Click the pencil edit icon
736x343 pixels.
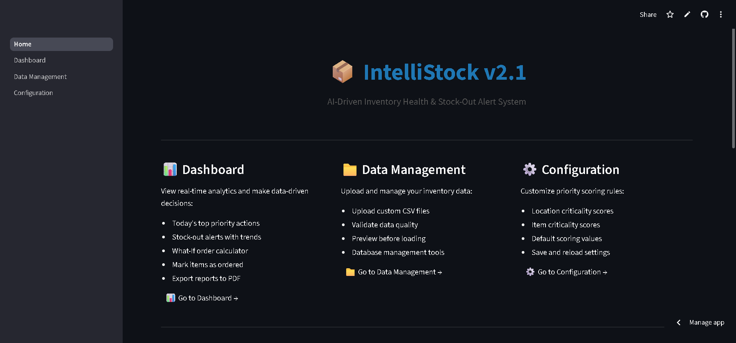(687, 15)
